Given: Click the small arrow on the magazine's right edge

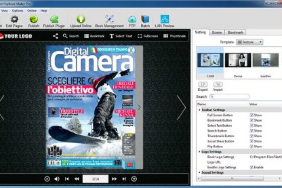Looking at the screenshot, I should 139,107.
